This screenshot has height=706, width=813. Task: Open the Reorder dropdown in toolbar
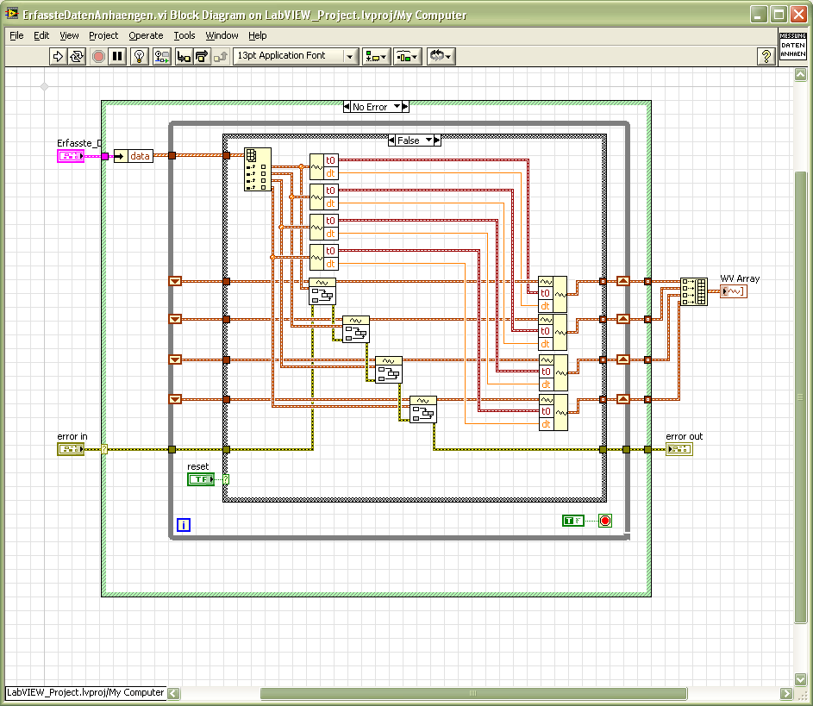click(x=440, y=56)
